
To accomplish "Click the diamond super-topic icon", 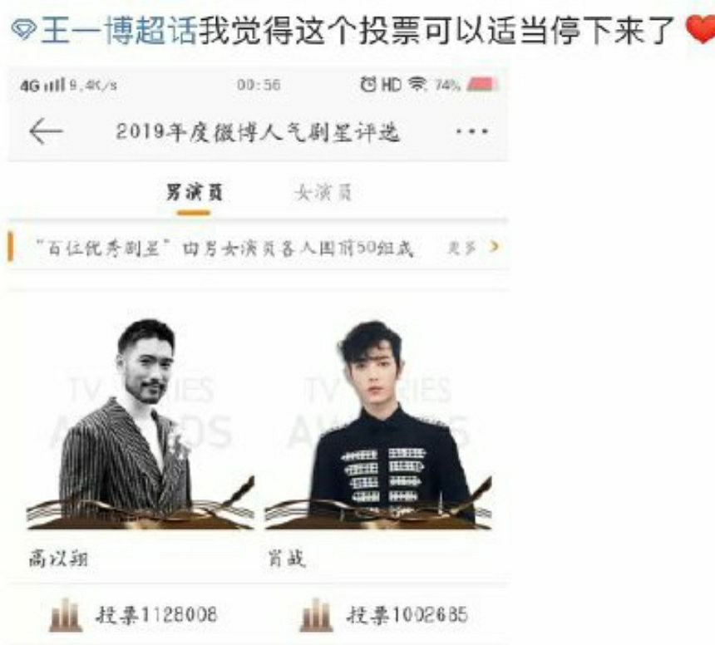I will point(24,30).
